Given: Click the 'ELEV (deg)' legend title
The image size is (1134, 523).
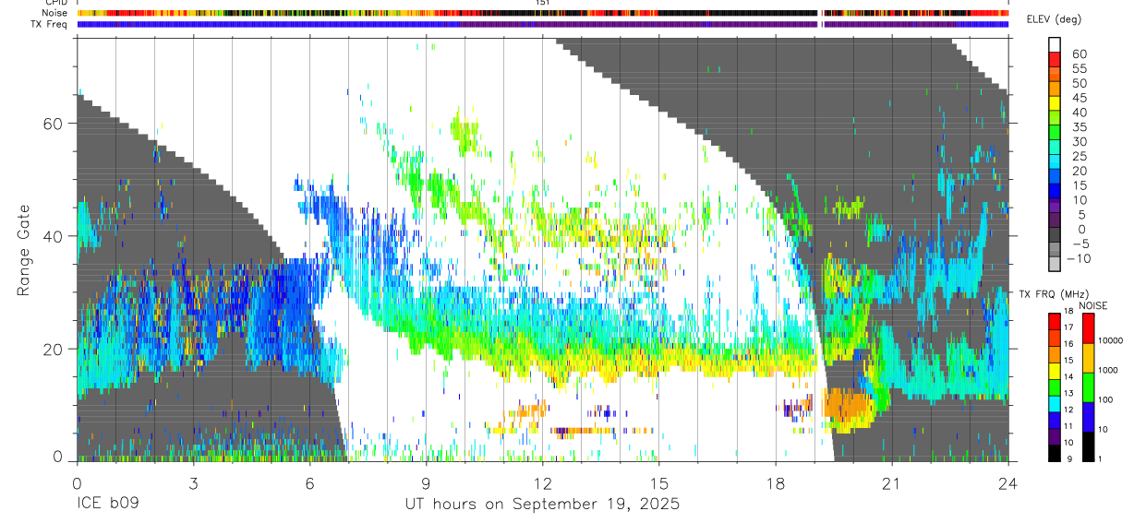Looking at the screenshot, I should pos(1054,19).
